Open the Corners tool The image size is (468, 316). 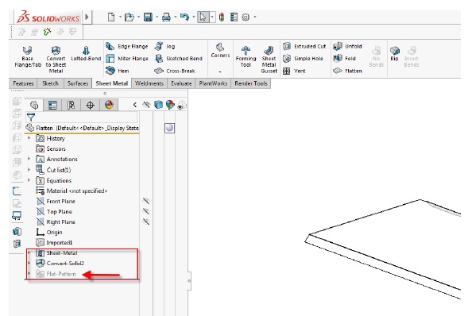pyautogui.click(x=220, y=50)
